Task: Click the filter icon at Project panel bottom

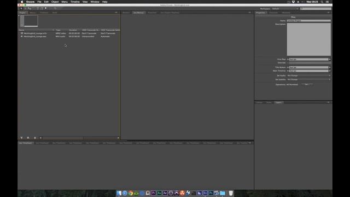Action: click(21, 138)
